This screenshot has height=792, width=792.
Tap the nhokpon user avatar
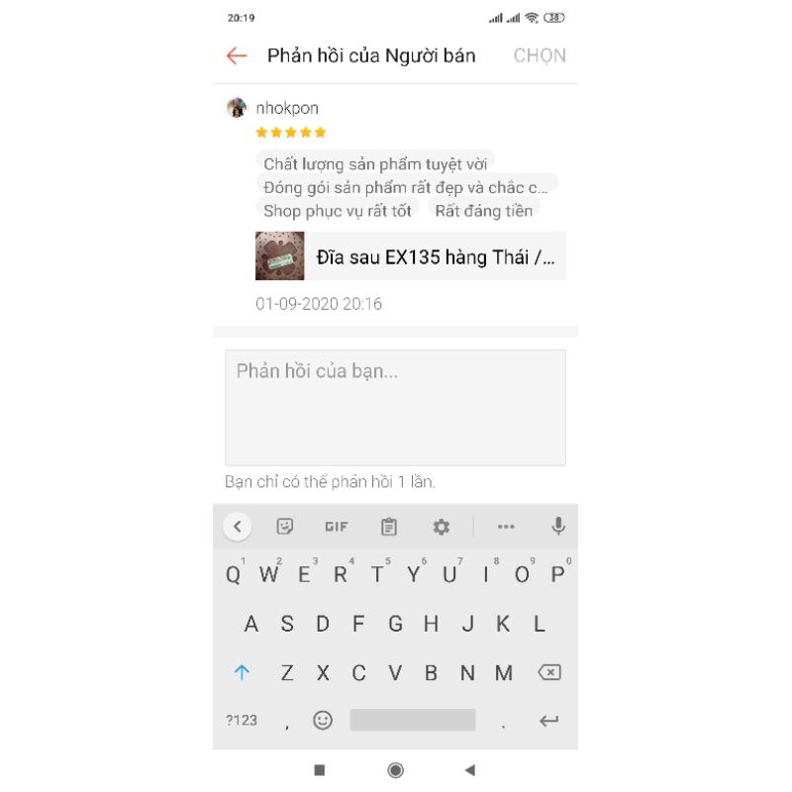237,108
